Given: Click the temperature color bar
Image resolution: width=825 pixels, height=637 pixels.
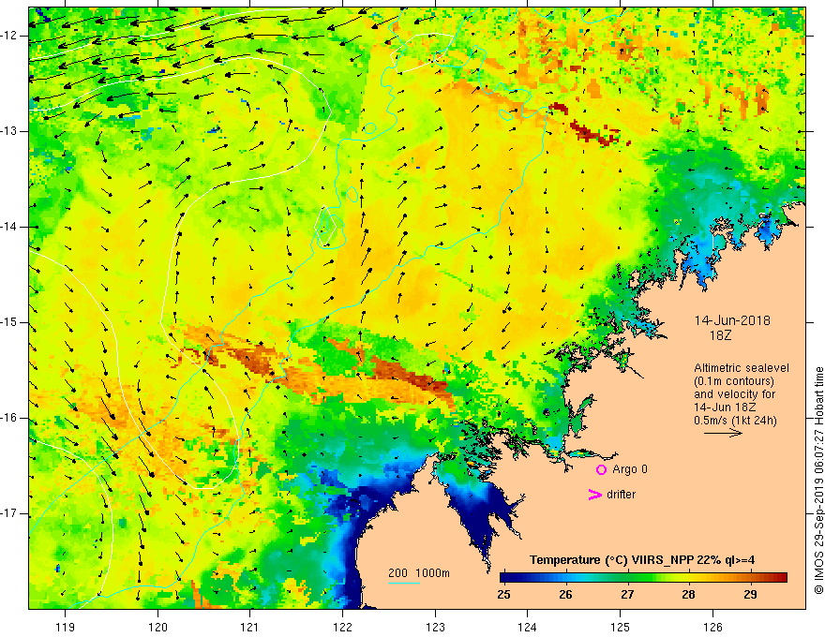Looking at the screenshot, I should 643,578.
